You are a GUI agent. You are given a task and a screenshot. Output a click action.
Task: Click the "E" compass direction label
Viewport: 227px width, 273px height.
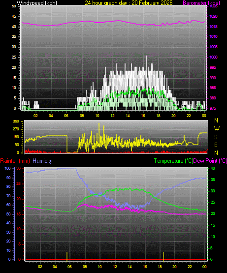click(216, 145)
